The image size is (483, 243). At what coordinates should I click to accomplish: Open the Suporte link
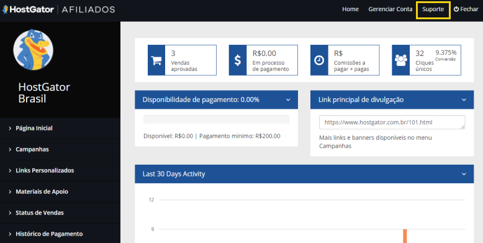coord(433,9)
